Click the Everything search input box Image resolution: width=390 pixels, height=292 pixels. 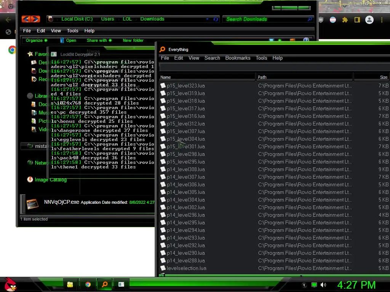(x=274, y=67)
